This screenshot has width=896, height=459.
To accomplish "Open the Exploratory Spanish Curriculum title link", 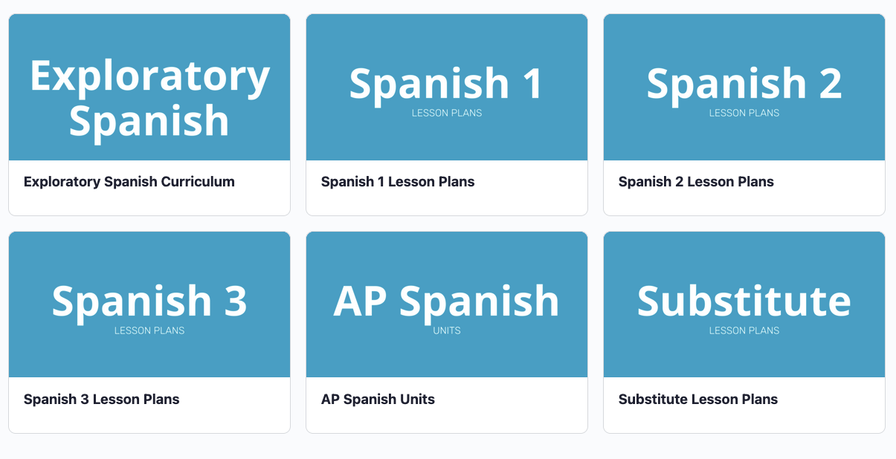I will [x=129, y=182].
